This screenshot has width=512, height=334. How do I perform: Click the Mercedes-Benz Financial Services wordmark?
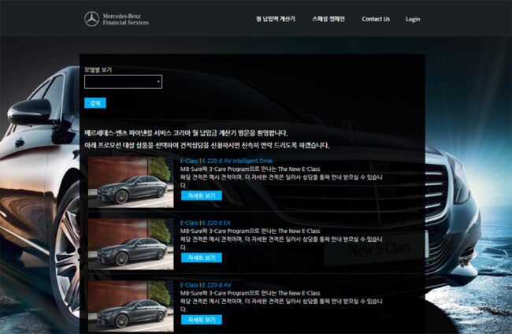coord(125,19)
